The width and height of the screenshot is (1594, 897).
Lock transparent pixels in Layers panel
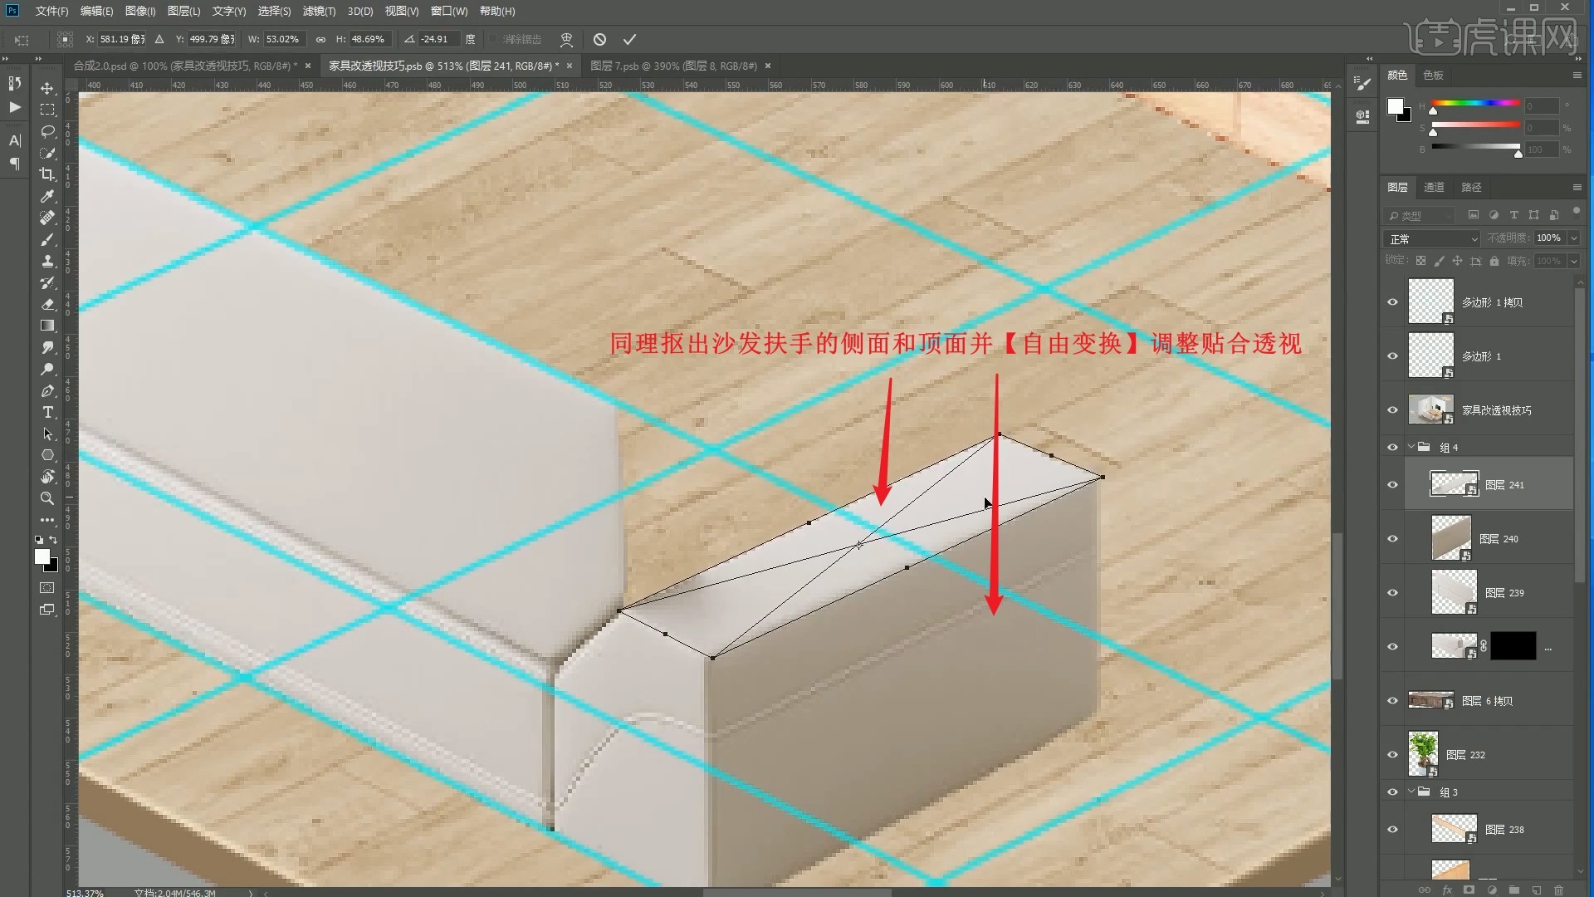point(1420,262)
